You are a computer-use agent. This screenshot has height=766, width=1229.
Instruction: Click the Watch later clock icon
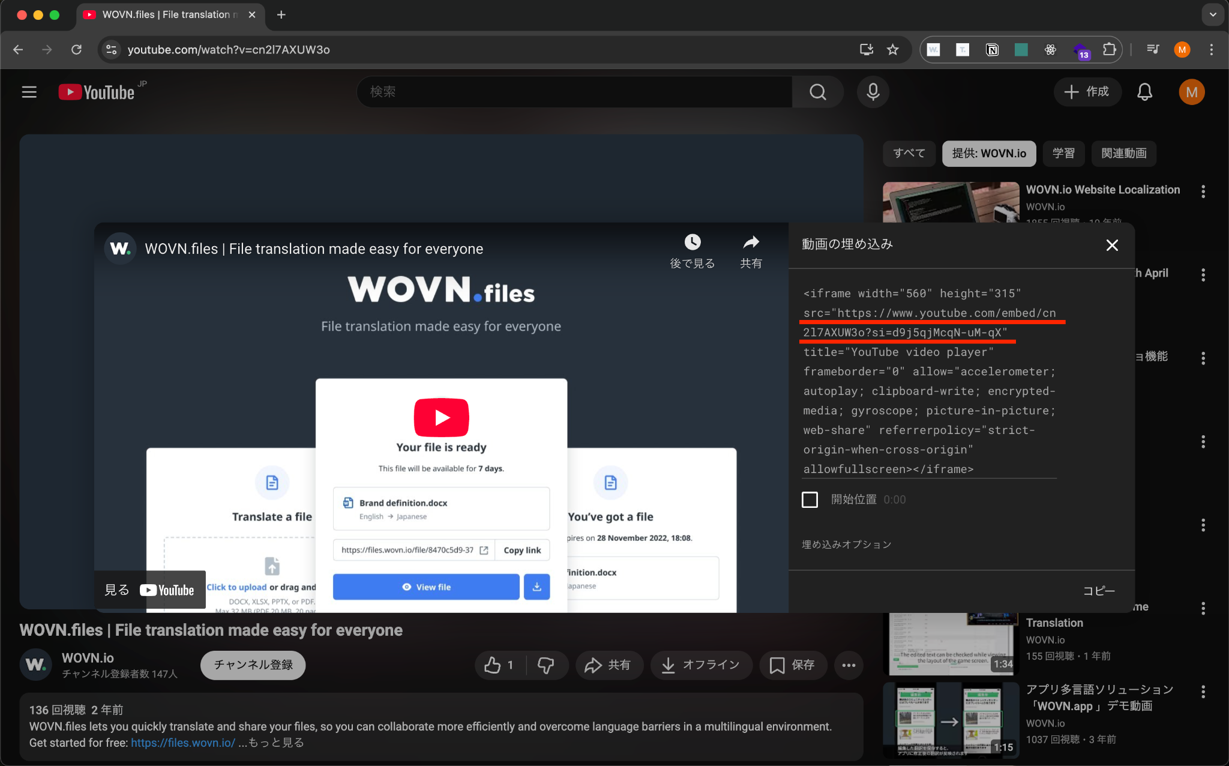[x=693, y=242]
